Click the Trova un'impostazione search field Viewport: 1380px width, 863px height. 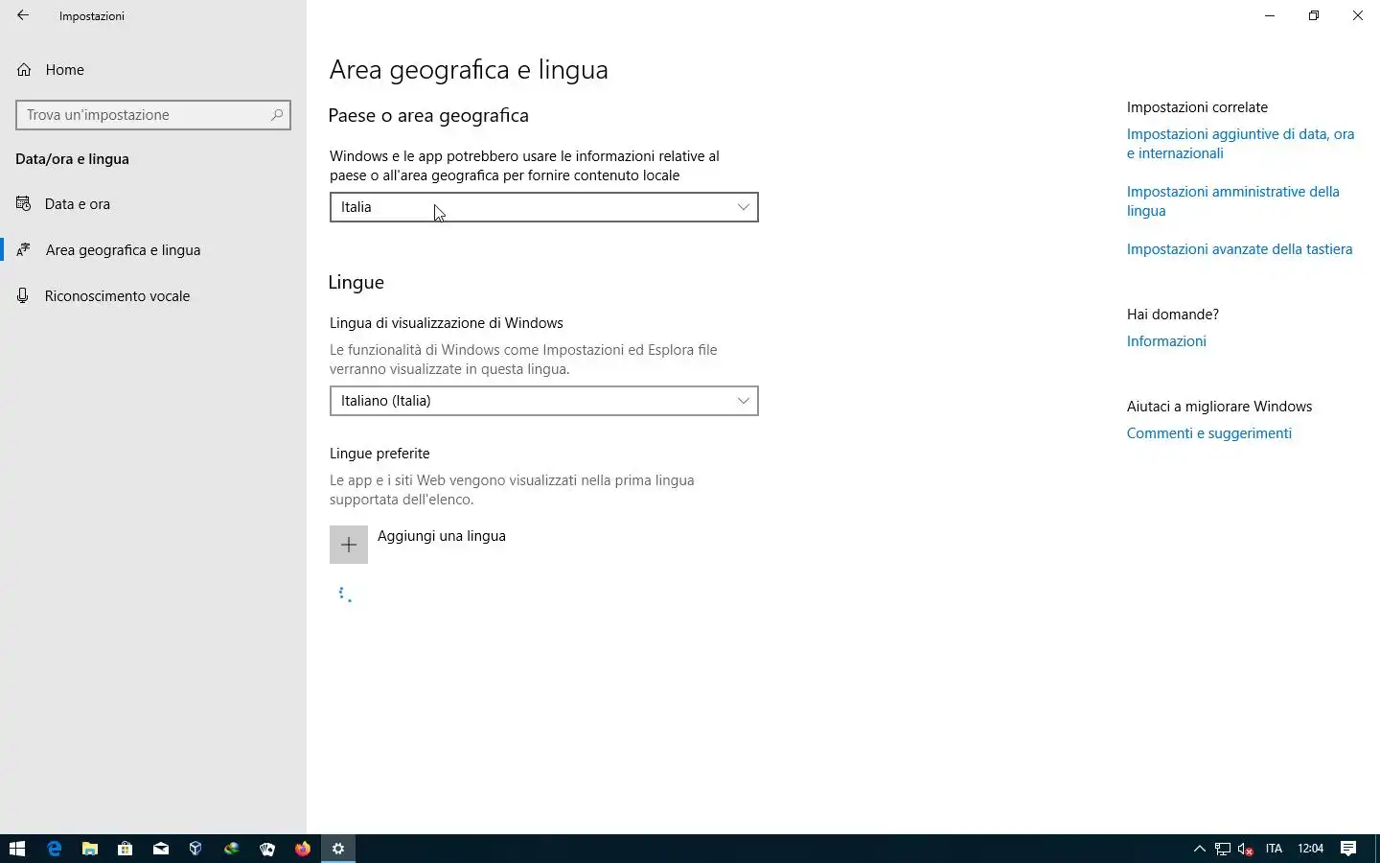[x=153, y=115]
